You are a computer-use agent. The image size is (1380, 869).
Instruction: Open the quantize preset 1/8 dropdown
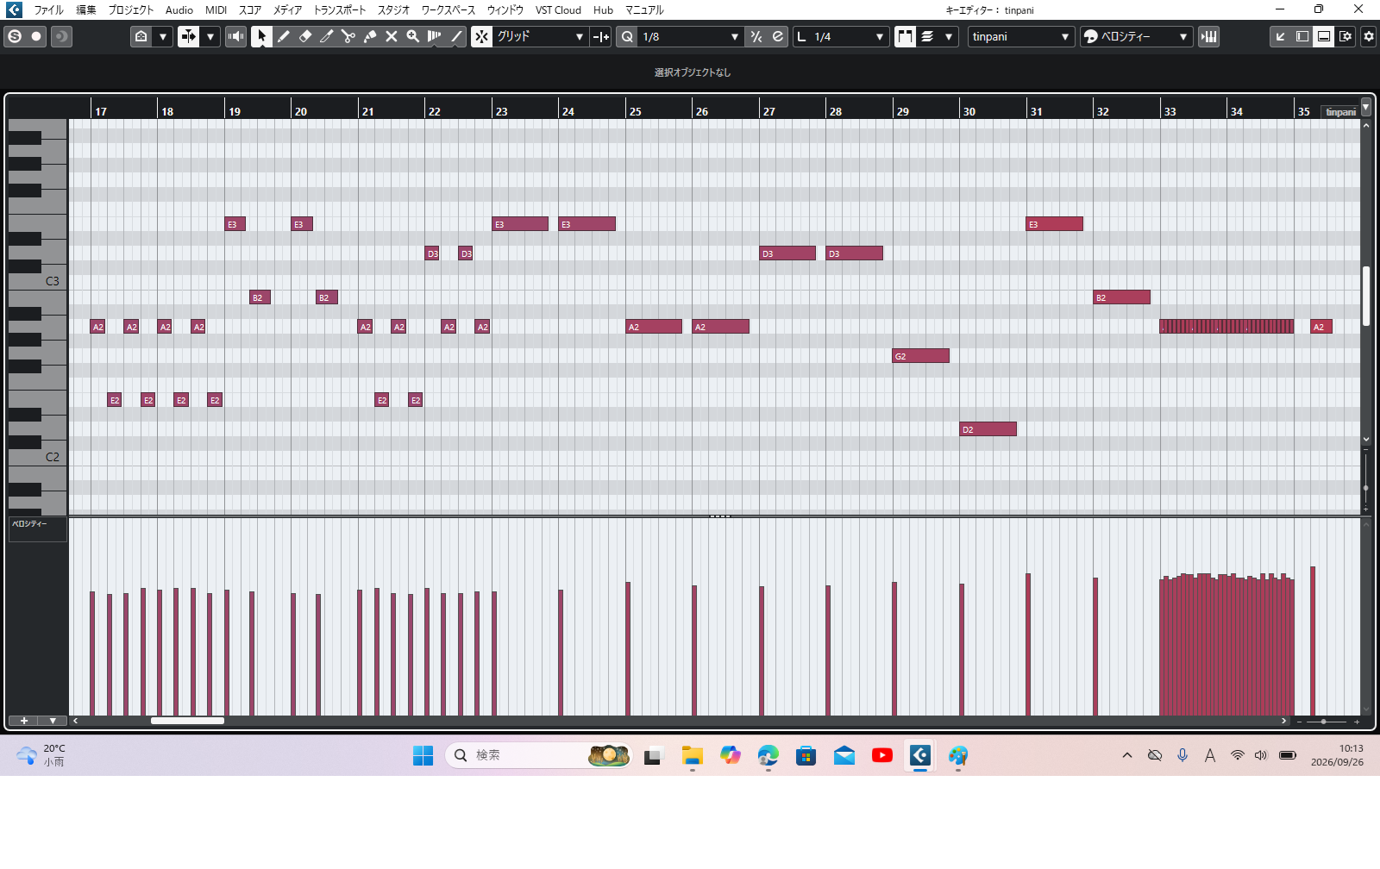click(691, 36)
